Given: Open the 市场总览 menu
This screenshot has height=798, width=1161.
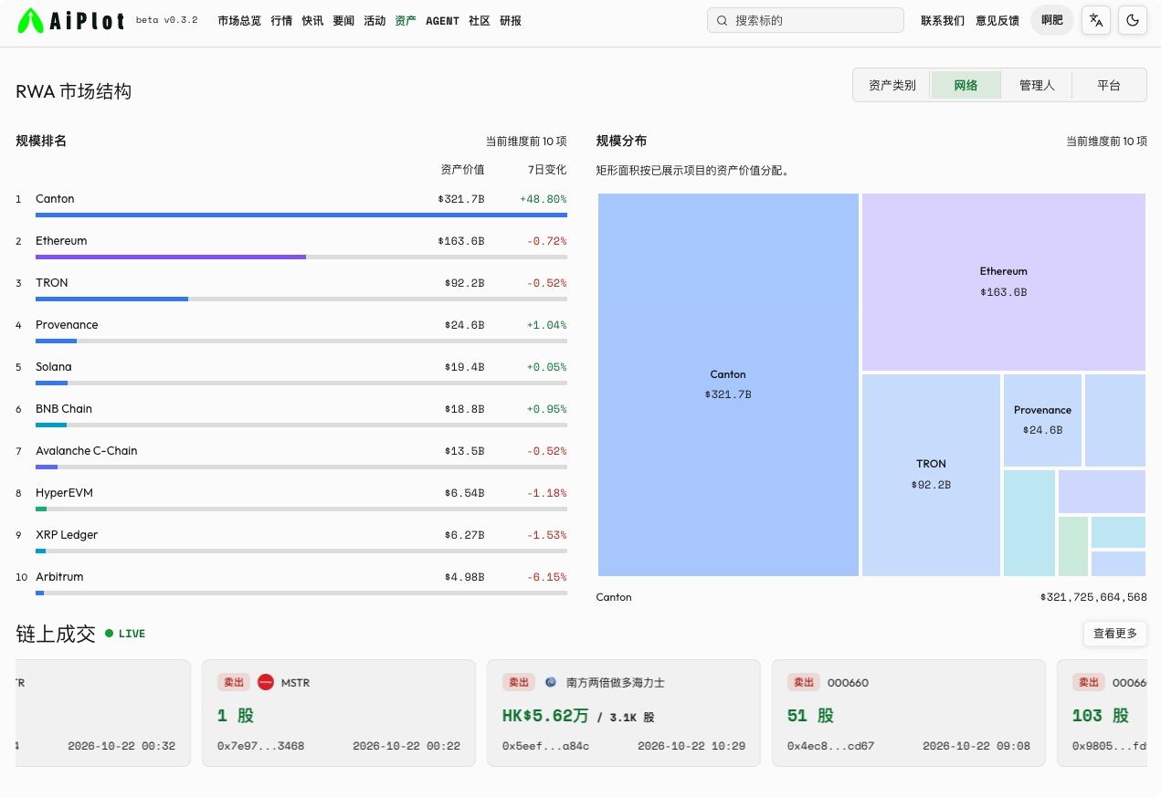Looking at the screenshot, I should point(239,20).
